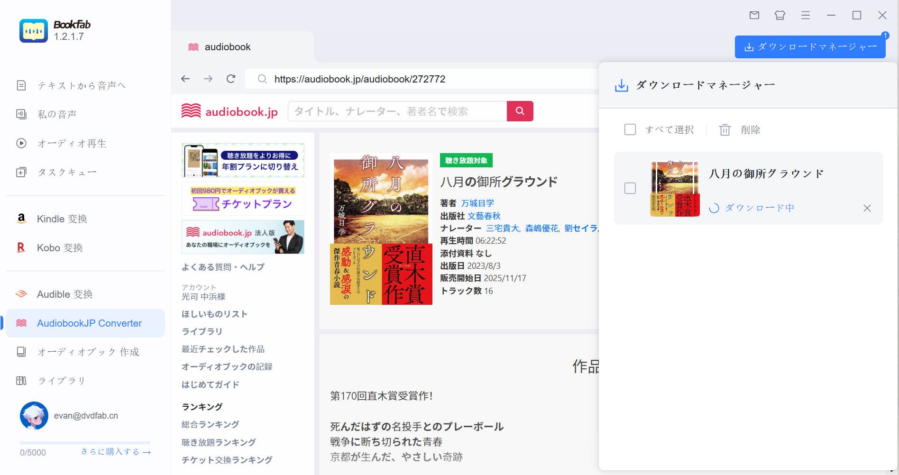Select the Kindle 変換 converter
The width and height of the screenshot is (899, 475).
tap(62, 219)
